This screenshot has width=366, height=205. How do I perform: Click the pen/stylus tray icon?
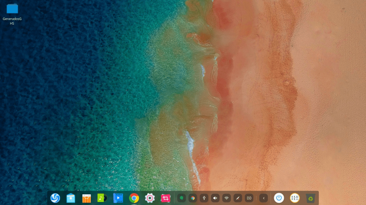click(237, 198)
